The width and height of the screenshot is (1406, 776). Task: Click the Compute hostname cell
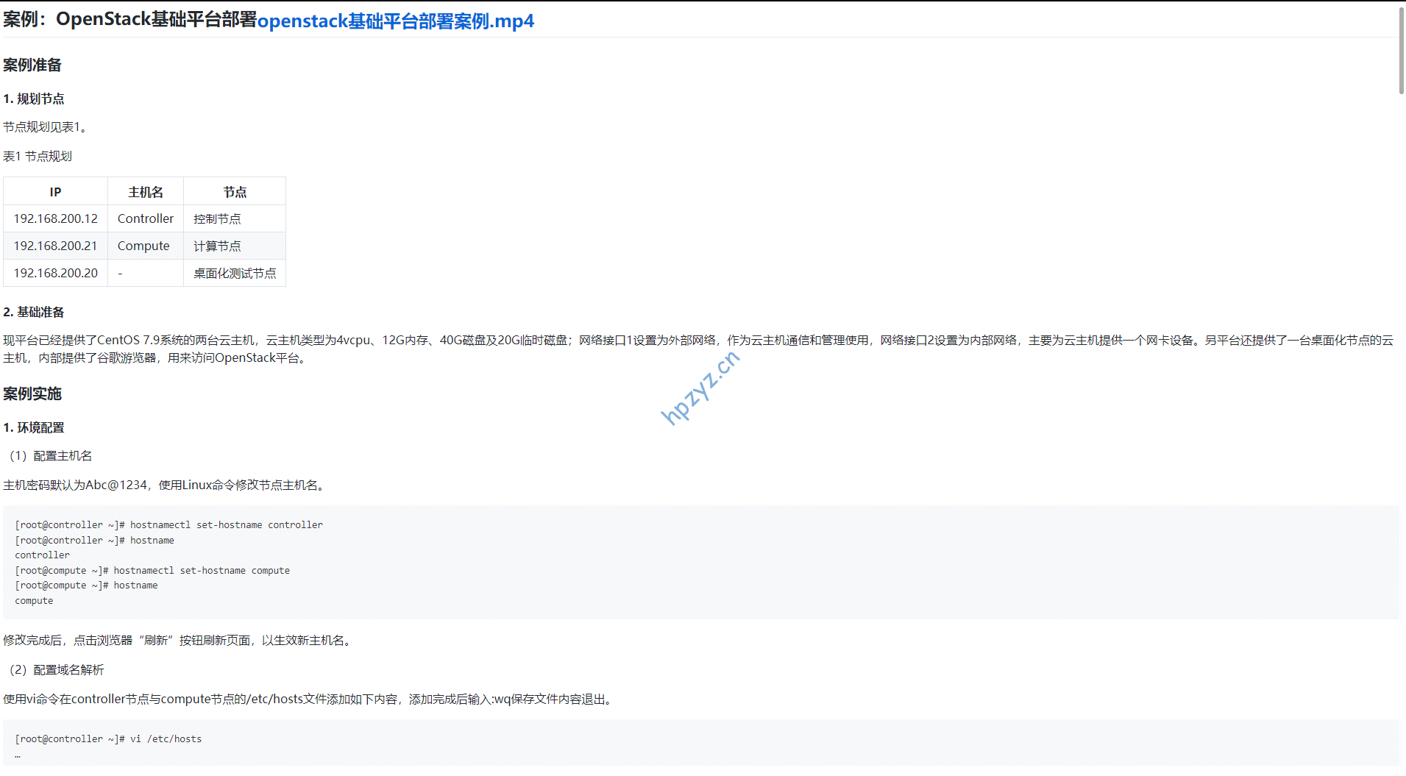[x=143, y=246]
